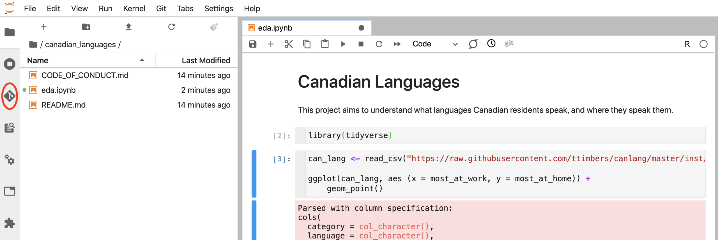Viewport: 718px width, 240px height.
Task: Run the selected cell
Action: pyautogui.click(x=343, y=44)
